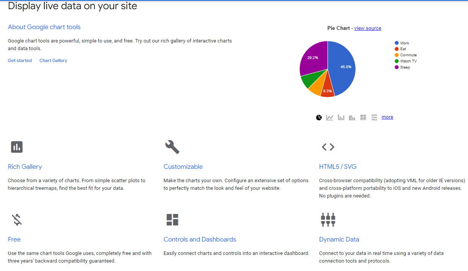Click the controls sliders chart icon
The height and width of the screenshot is (271, 468).
coord(374,117)
